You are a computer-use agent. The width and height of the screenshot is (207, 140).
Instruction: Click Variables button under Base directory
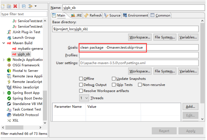tap(188, 37)
